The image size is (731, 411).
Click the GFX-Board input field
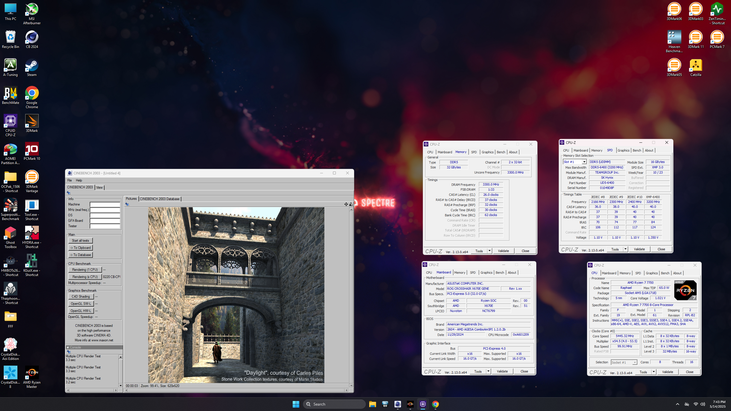click(x=105, y=221)
